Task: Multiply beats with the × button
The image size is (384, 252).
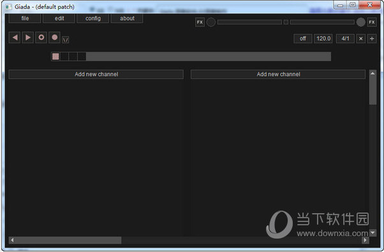Action: click(361, 39)
